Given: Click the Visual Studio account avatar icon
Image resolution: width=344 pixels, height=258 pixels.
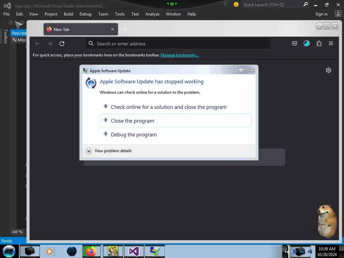Looking at the screenshot, I should coord(338,14).
